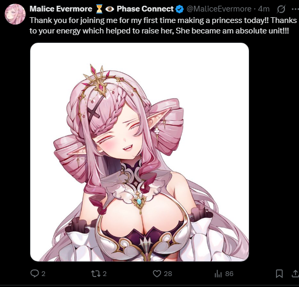Open the 4m timestamp permalink
Screen dimensions: 299x287
263,9
